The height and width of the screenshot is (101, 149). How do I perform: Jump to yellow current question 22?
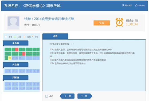[x=10, y=58]
